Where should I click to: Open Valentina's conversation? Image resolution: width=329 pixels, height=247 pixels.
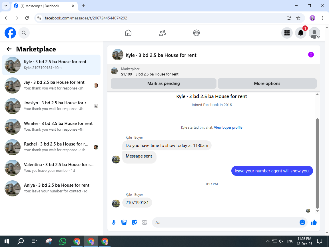tap(51, 168)
